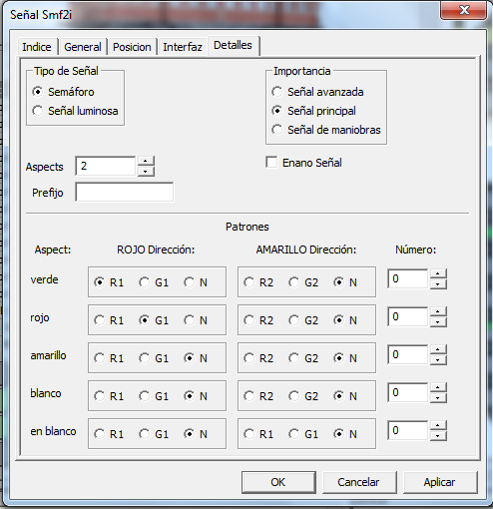Click Cancelar to discard changes

coord(358,482)
